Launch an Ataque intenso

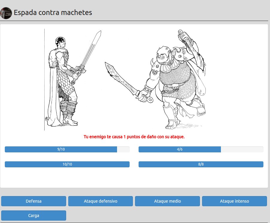[234, 201]
